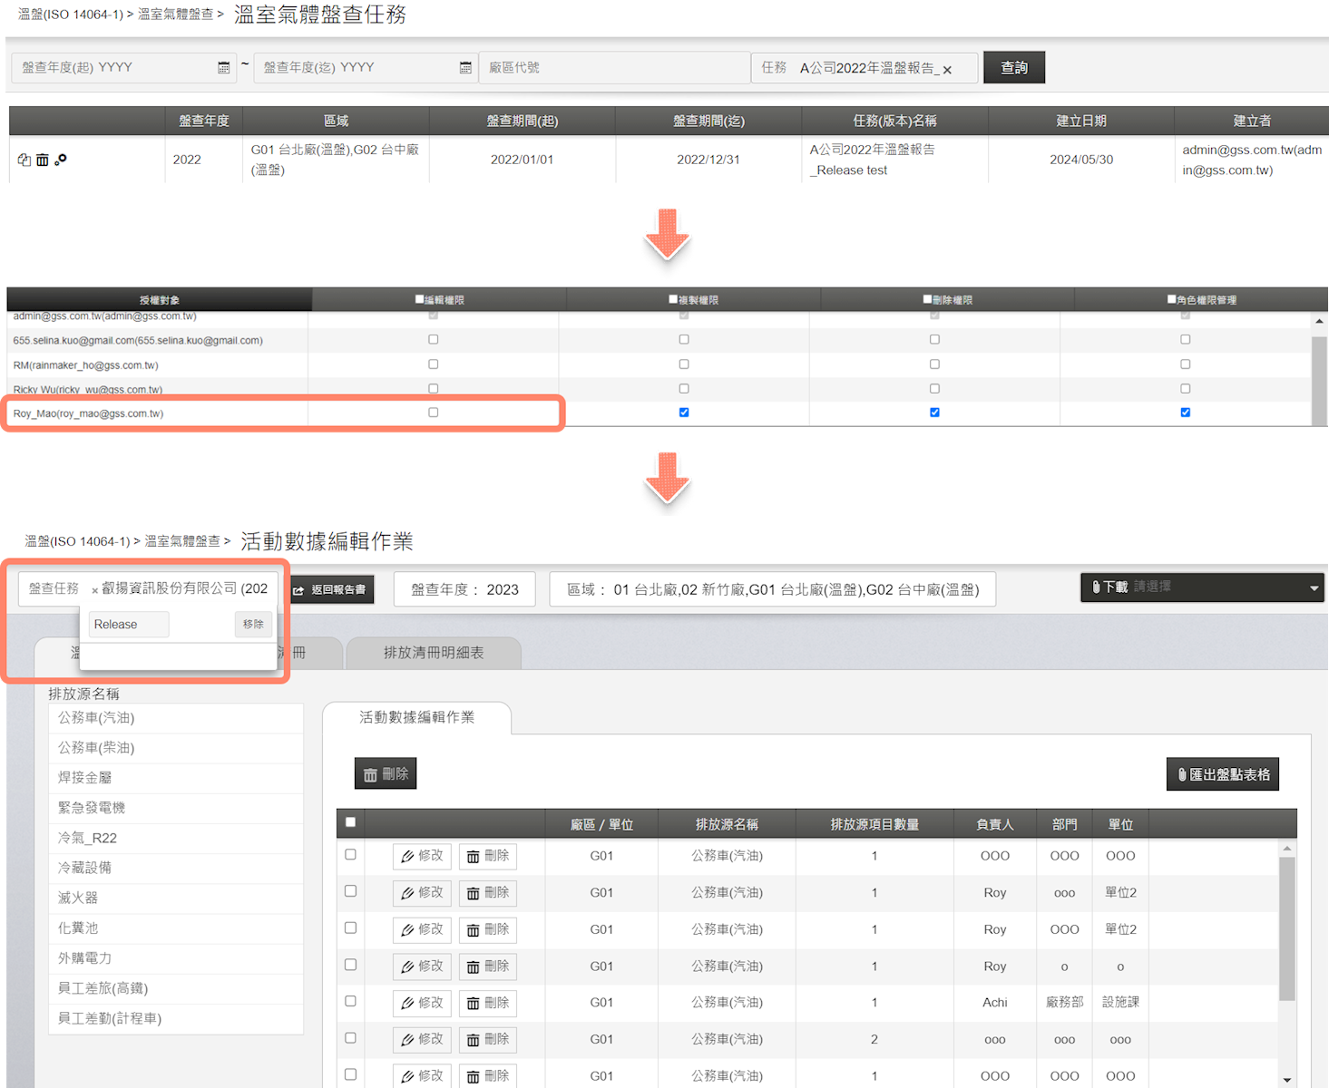Enable edit permission for Roy_Mao
Image resolution: width=1329 pixels, height=1088 pixels.
coord(433,413)
